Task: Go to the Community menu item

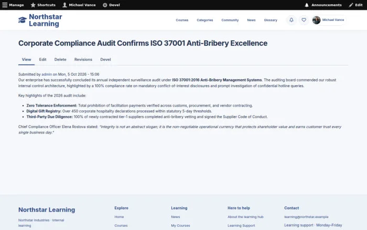Action: pyautogui.click(x=230, y=20)
